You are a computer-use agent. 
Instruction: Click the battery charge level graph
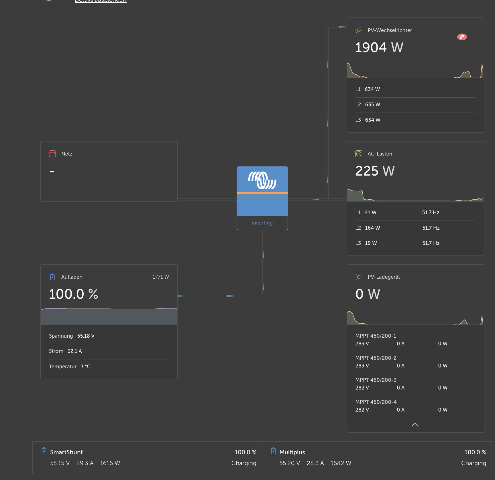pyautogui.click(x=109, y=316)
